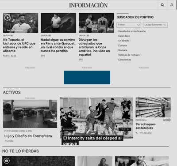
Task: Open the LaLiga Santander competition dropdown
Action: tap(155, 25)
